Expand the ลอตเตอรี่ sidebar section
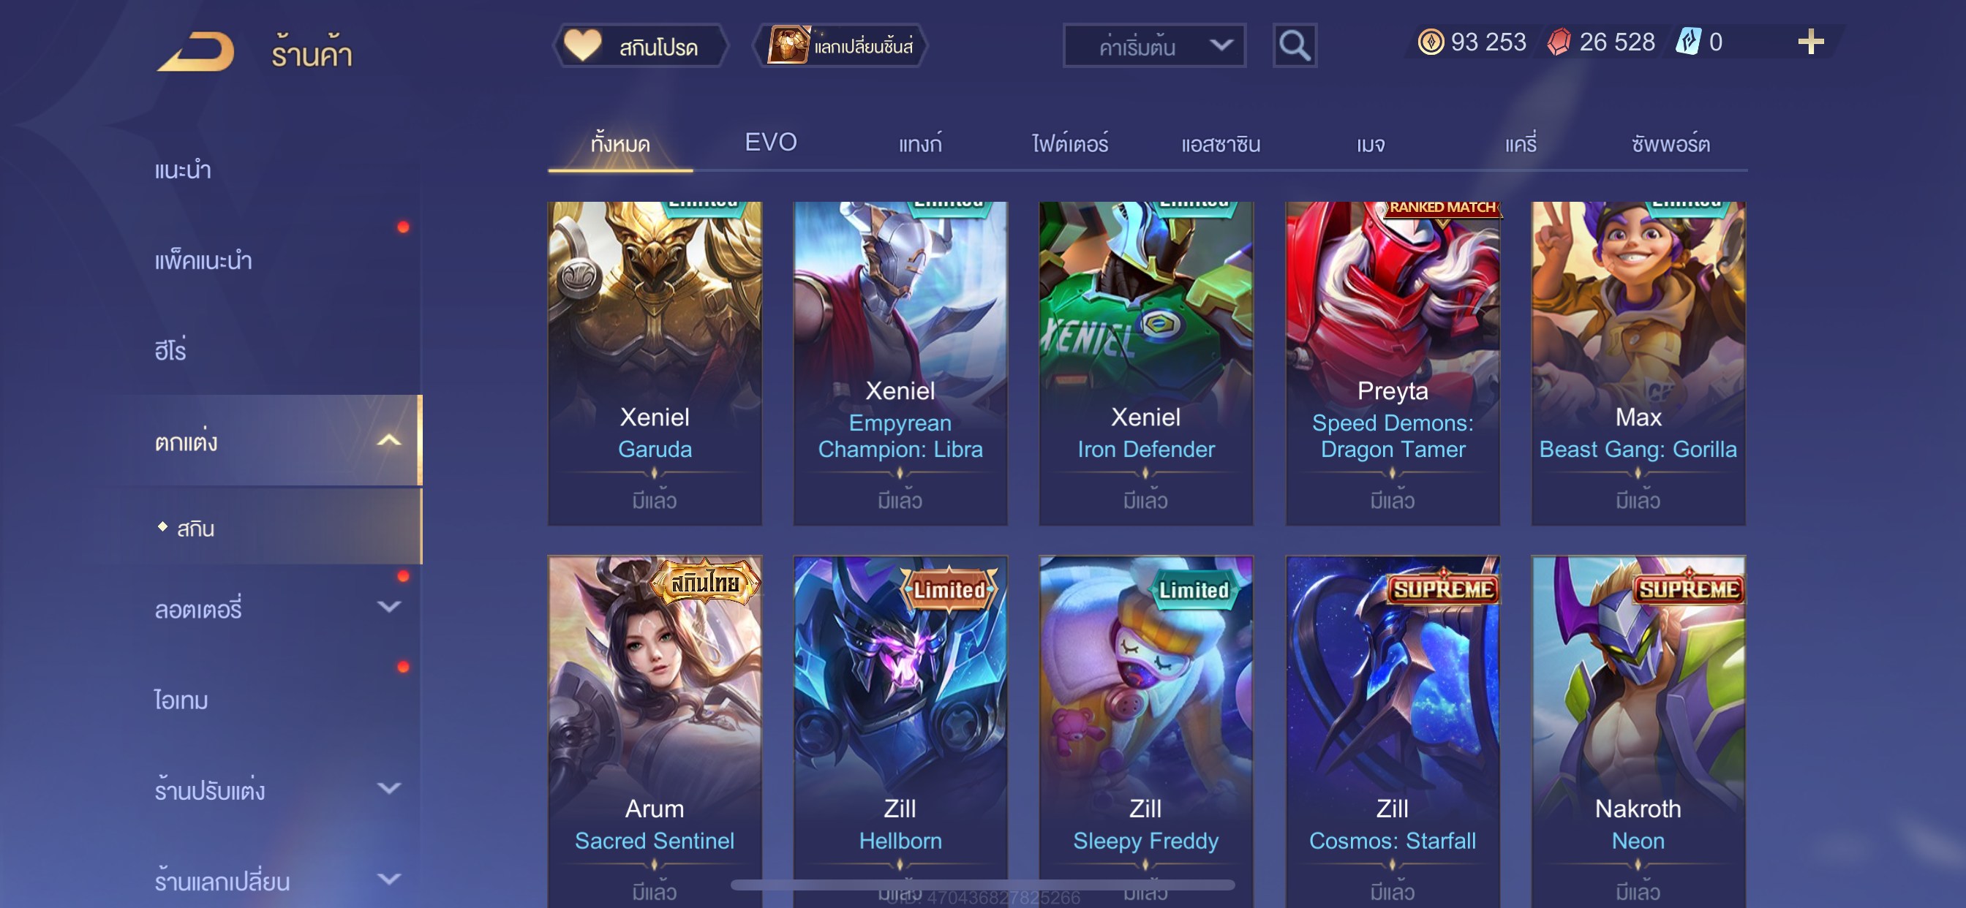 388,607
